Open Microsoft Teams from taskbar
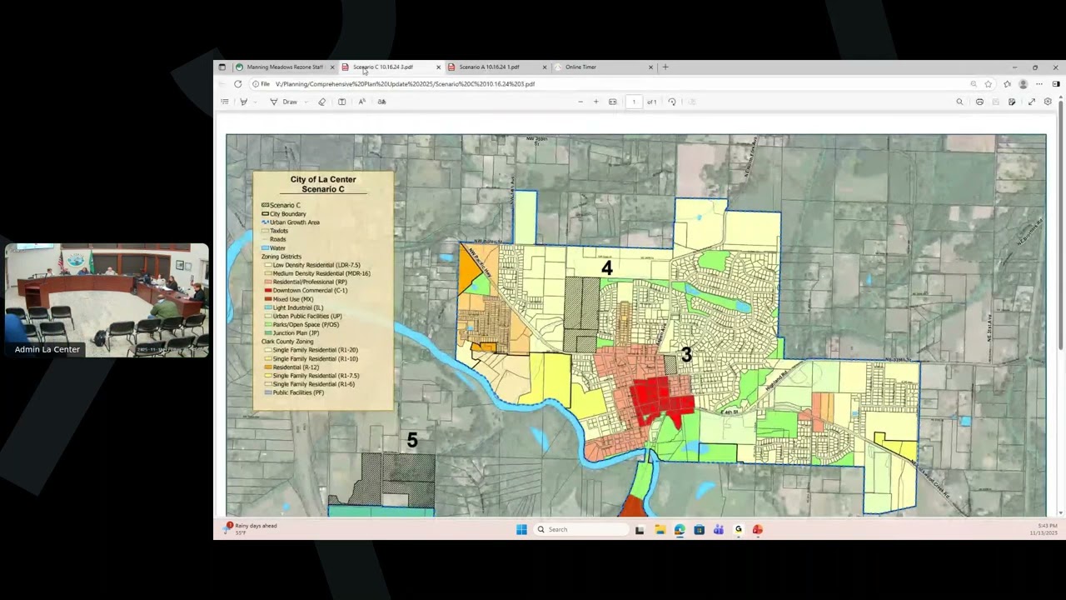Image resolution: width=1066 pixels, height=600 pixels. click(x=719, y=529)
